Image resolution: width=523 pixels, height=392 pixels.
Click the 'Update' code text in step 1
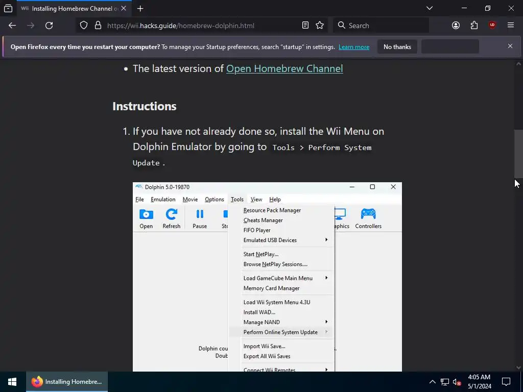pos(146,163)
